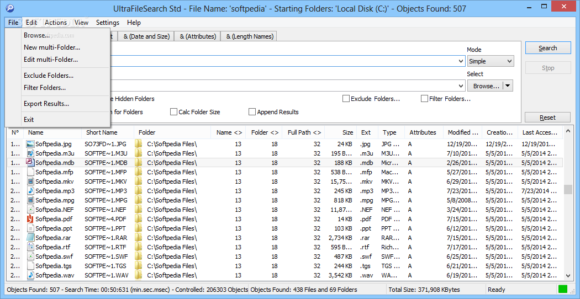Click folder icon in the Softpedia.jpg row
The height and width of the screenshot is (299, 580).
pos(138,143)
